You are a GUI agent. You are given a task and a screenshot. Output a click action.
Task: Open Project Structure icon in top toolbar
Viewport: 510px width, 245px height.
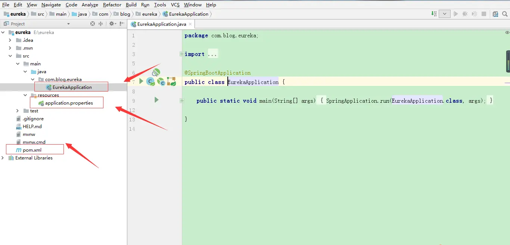click(x=495, y=14)
